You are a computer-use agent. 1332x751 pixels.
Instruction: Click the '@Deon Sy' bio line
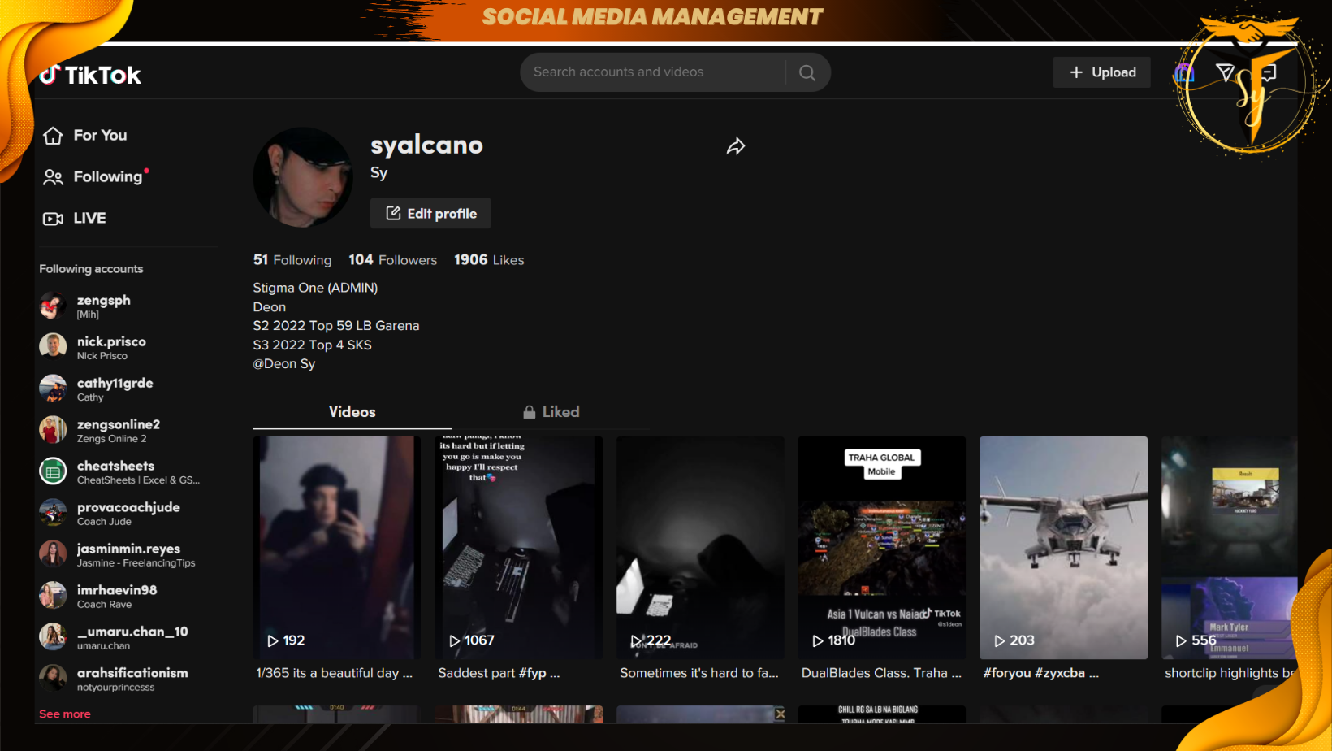tap(284, 364)
